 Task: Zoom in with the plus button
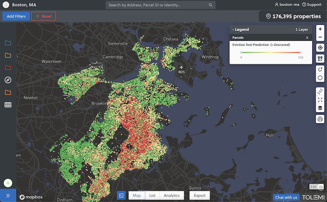(320, 29)
